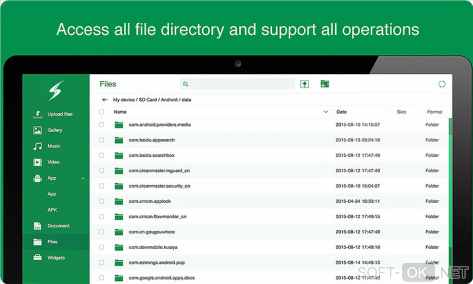Click the magnifier icon in search box
Screen dimensions: 473x284
pyautogui.click(x=185, y=84)
